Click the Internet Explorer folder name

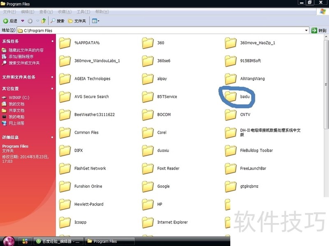[172, 222]
